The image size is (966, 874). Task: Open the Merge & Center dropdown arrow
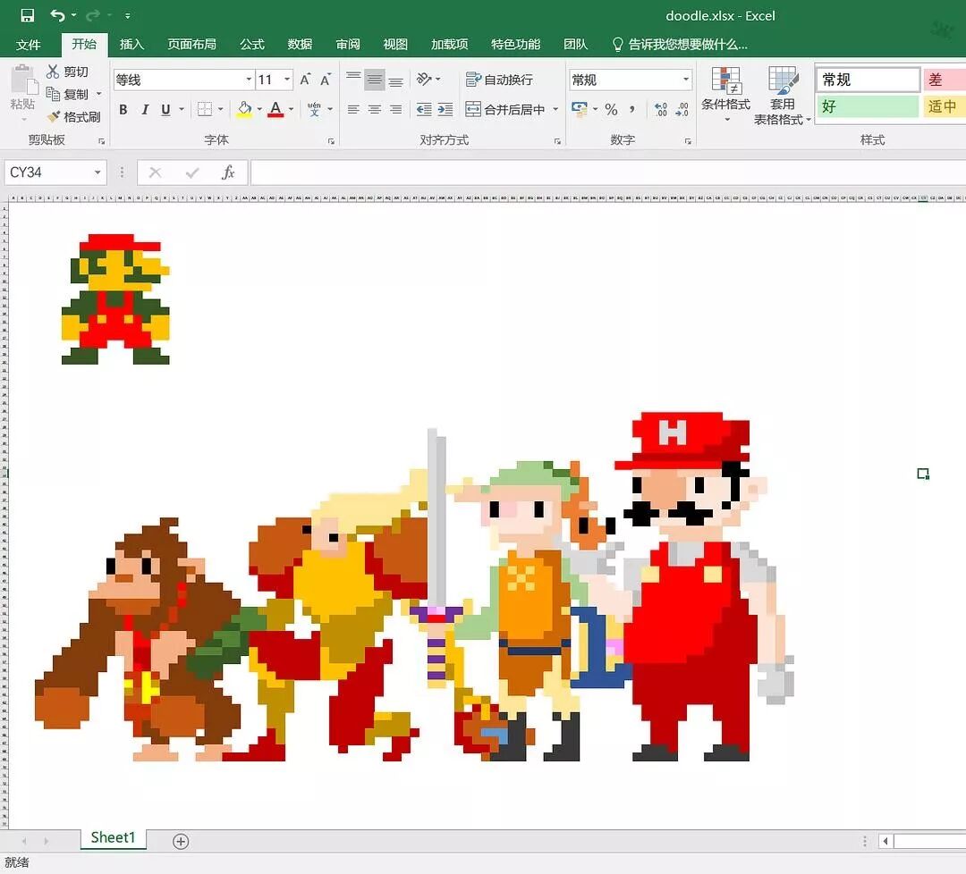coord(555,110)
